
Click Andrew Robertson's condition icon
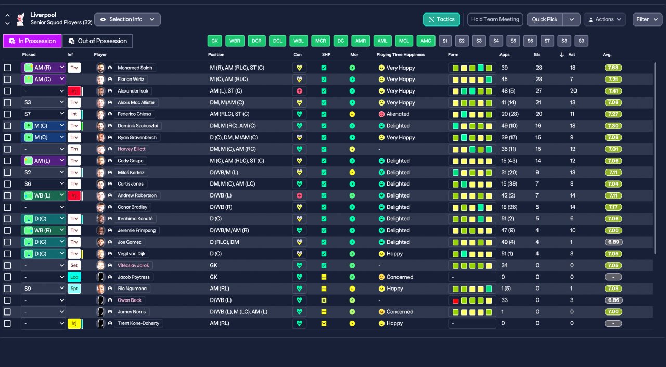click(x=299, y=195)
